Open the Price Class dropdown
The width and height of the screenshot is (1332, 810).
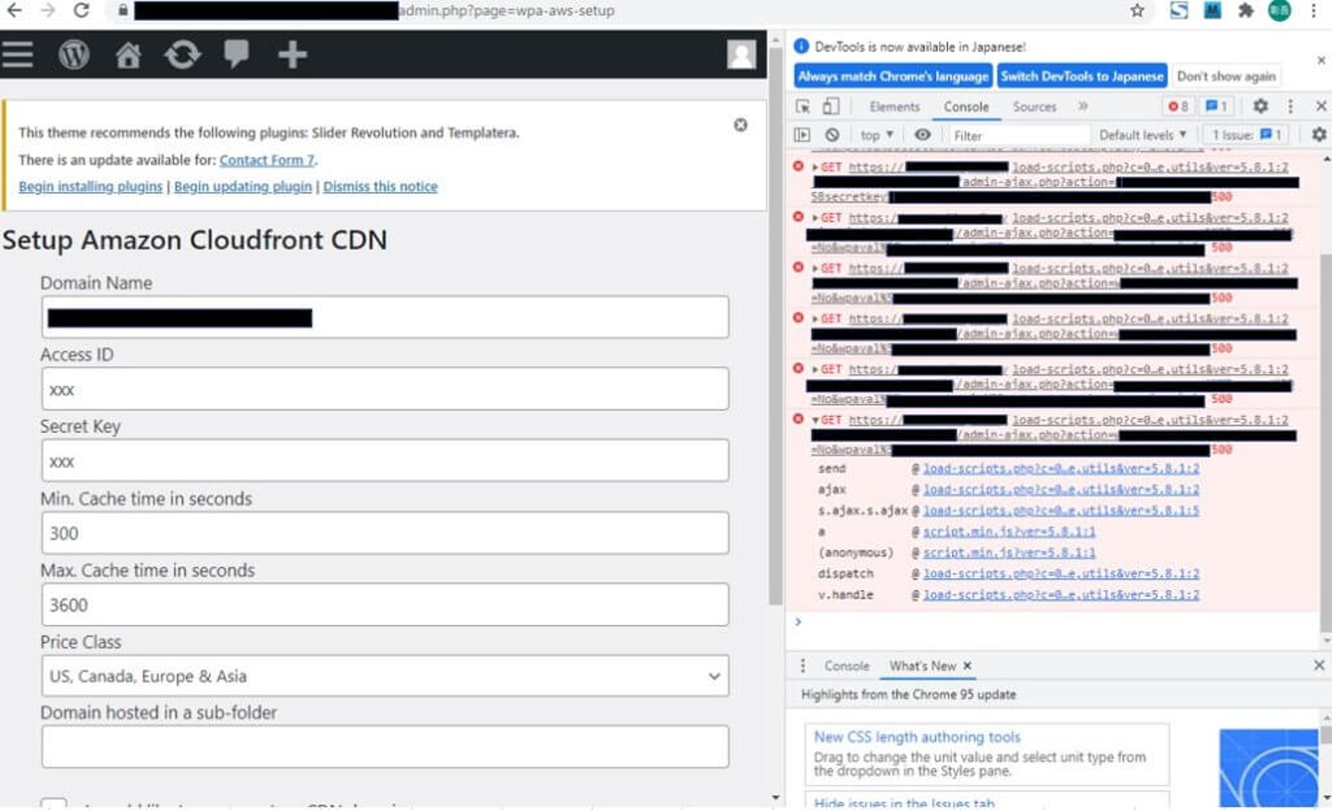pos(385,676)
